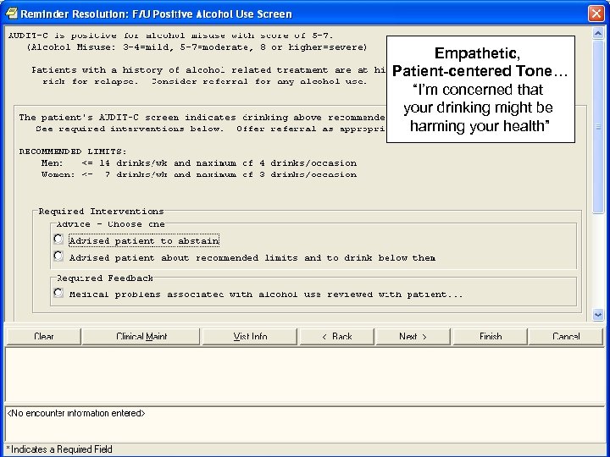The image size is (610, 457).
Task: Click the '(Alcohol Misuse: 3-4=mild' line
Action: click(197, 47)
